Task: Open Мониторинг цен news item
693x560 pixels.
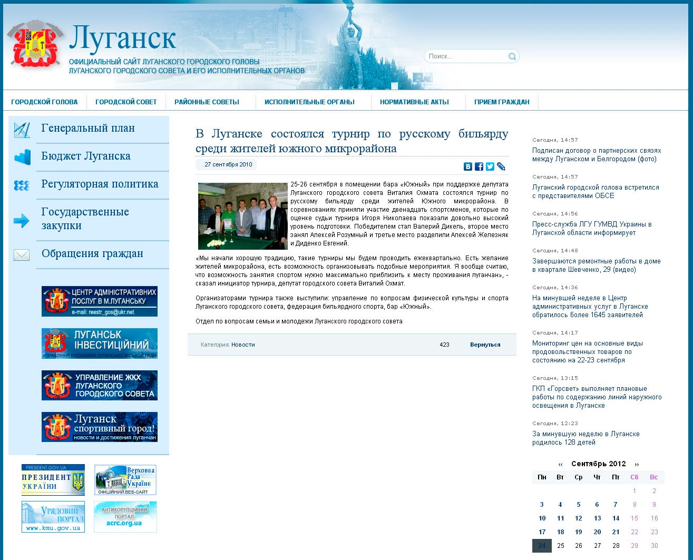Action: (588, 352)
